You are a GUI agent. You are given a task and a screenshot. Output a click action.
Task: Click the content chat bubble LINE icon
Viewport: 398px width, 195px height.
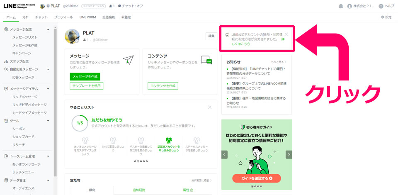(x=206, y=60)
